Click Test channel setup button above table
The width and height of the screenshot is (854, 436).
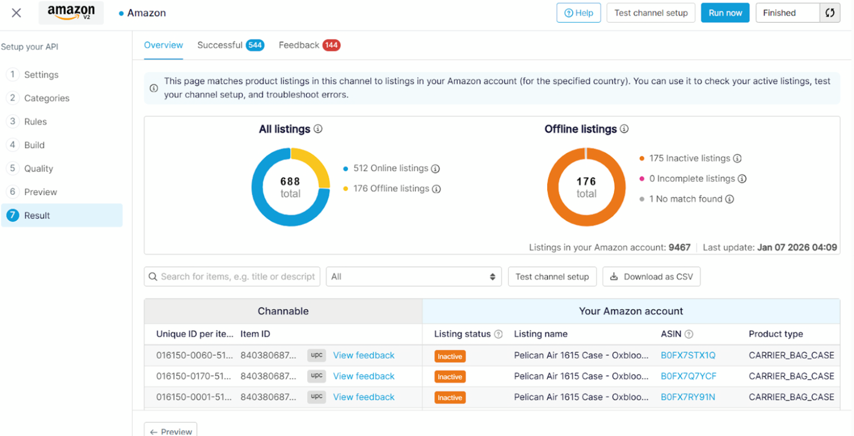(552, 277)
